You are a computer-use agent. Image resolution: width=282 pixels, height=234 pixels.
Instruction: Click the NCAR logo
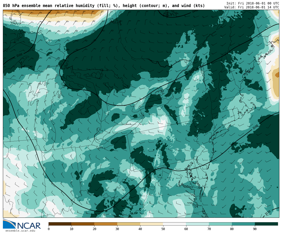pyautogui.click(x=22, y=224)
